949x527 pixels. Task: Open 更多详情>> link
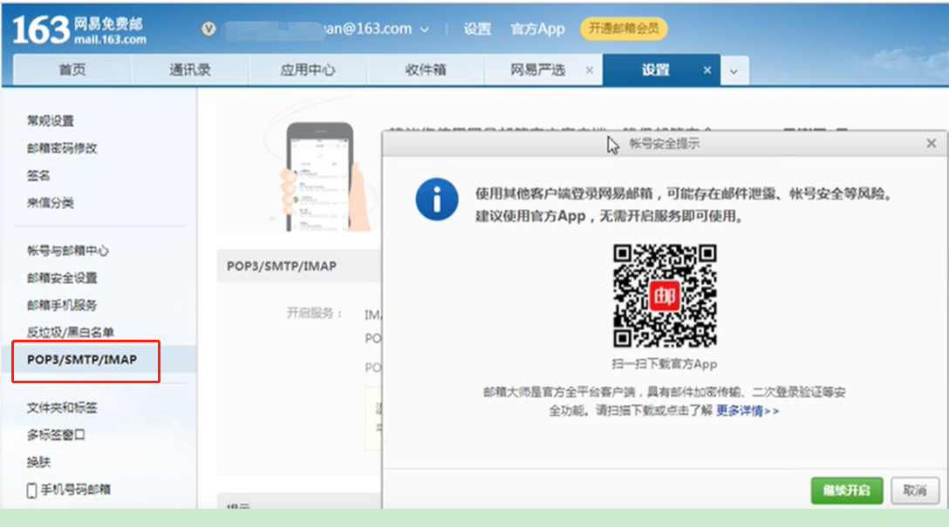(748, 411)
